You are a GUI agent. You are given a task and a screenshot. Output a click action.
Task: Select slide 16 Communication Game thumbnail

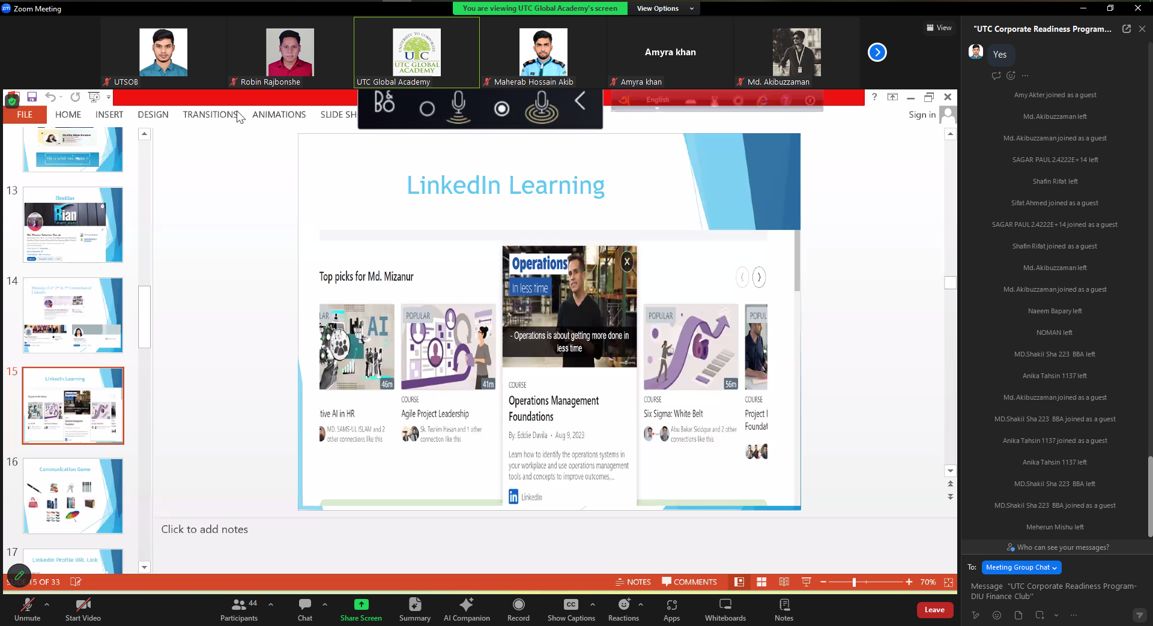(73, 496)
